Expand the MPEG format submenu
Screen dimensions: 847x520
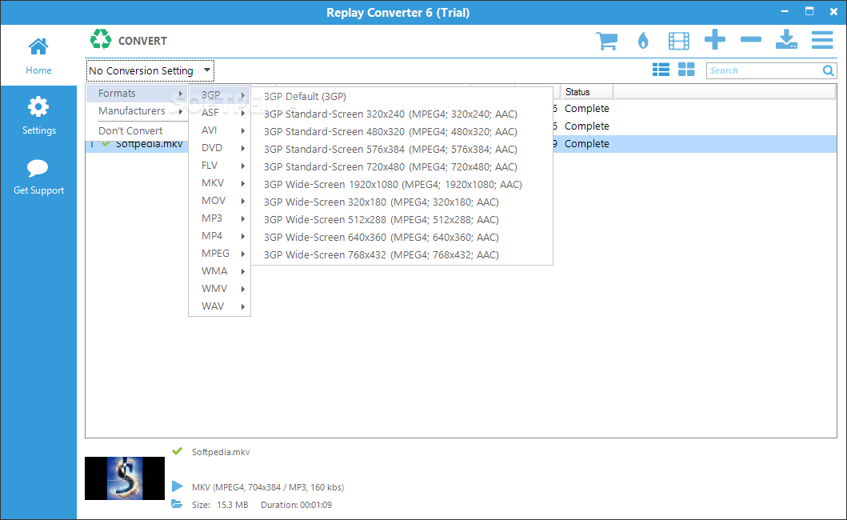point(220,253)
